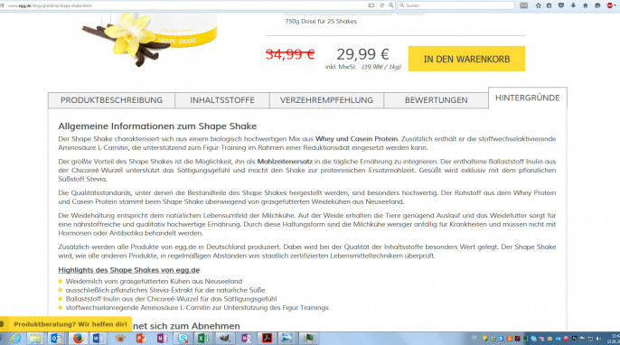This screenshot has height=345, width=620.
Task: Click the tray network icon
Action: point(590,339)
